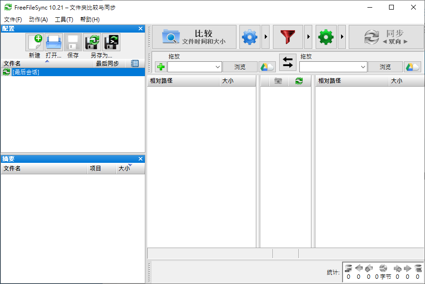
Task: Click right grid 大小 header
Action: coord(406,80)
